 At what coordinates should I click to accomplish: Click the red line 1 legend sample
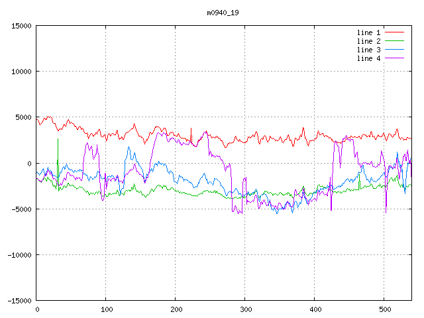(395, 32)
